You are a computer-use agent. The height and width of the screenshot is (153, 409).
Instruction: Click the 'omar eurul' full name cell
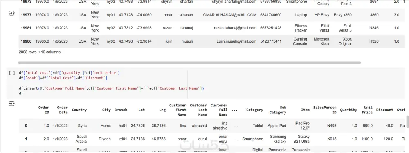pyautogui.click(x=223, y=139)
